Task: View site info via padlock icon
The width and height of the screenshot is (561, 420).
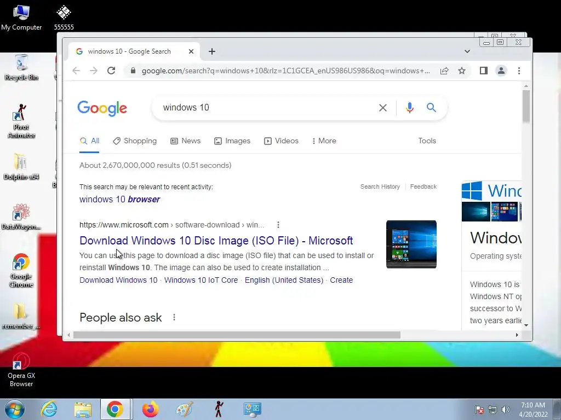Action: coord(133,71)
